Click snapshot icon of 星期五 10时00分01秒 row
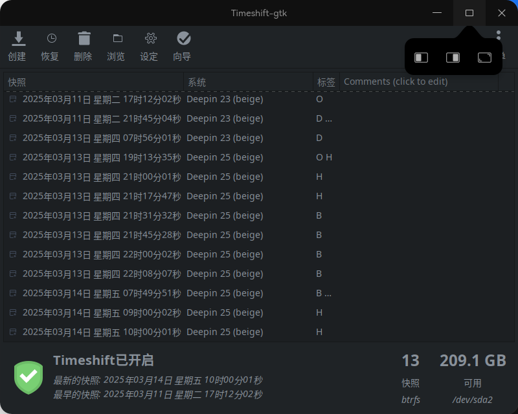The image size is (518, 414). coord(13,332)
